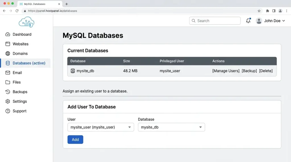Click the mysite_user privileged user cell

170,71
